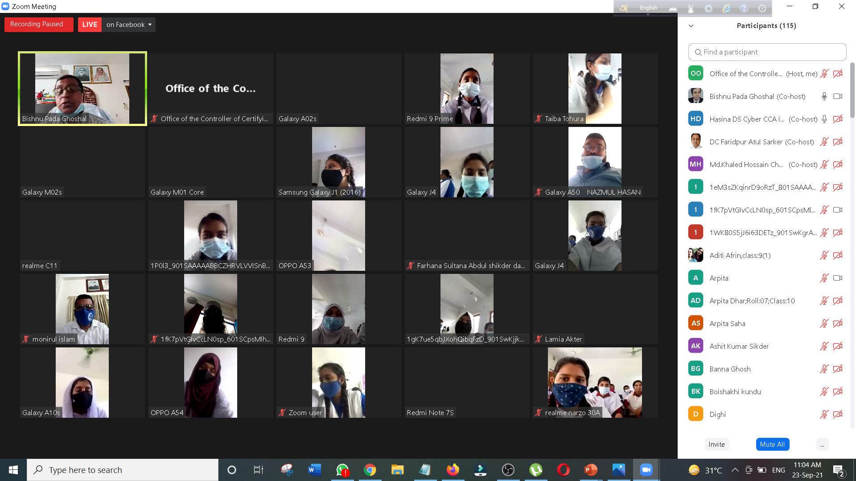This screenshot has width=856, height=481.
Task: Click video-off icon for Arpita Dhar row
Action: click(838, 301)
